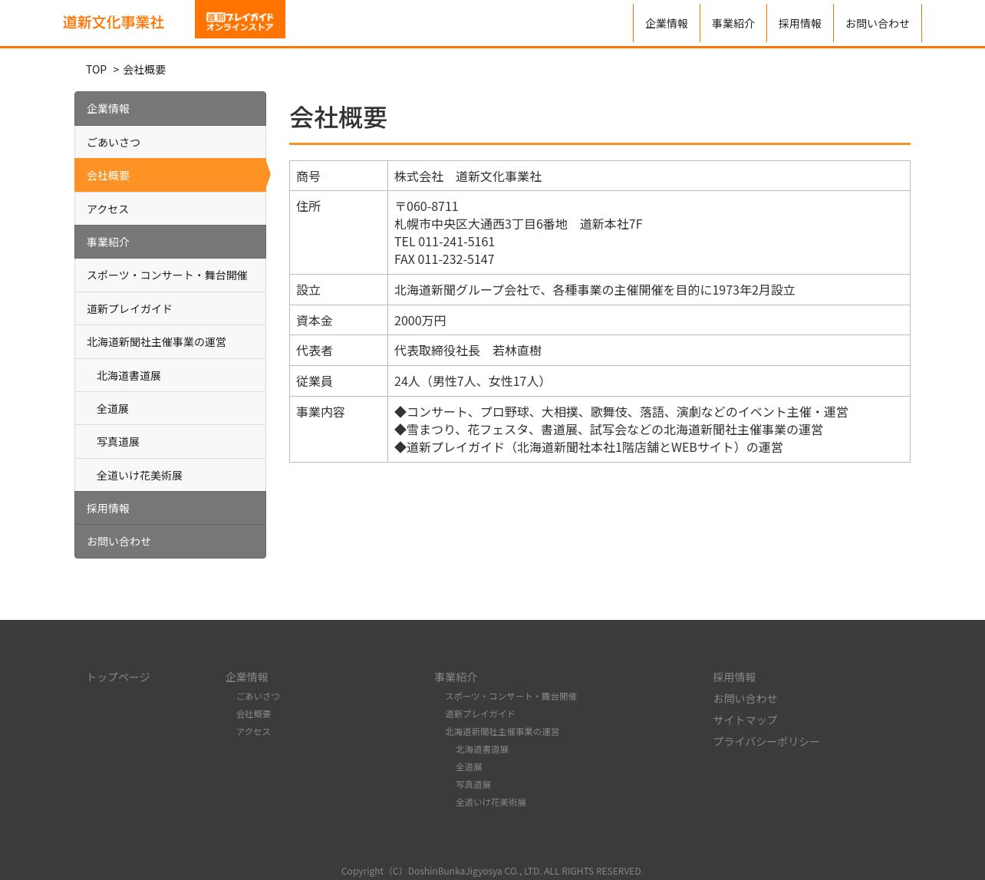Open footer 写真道展 link

point(473,784)
